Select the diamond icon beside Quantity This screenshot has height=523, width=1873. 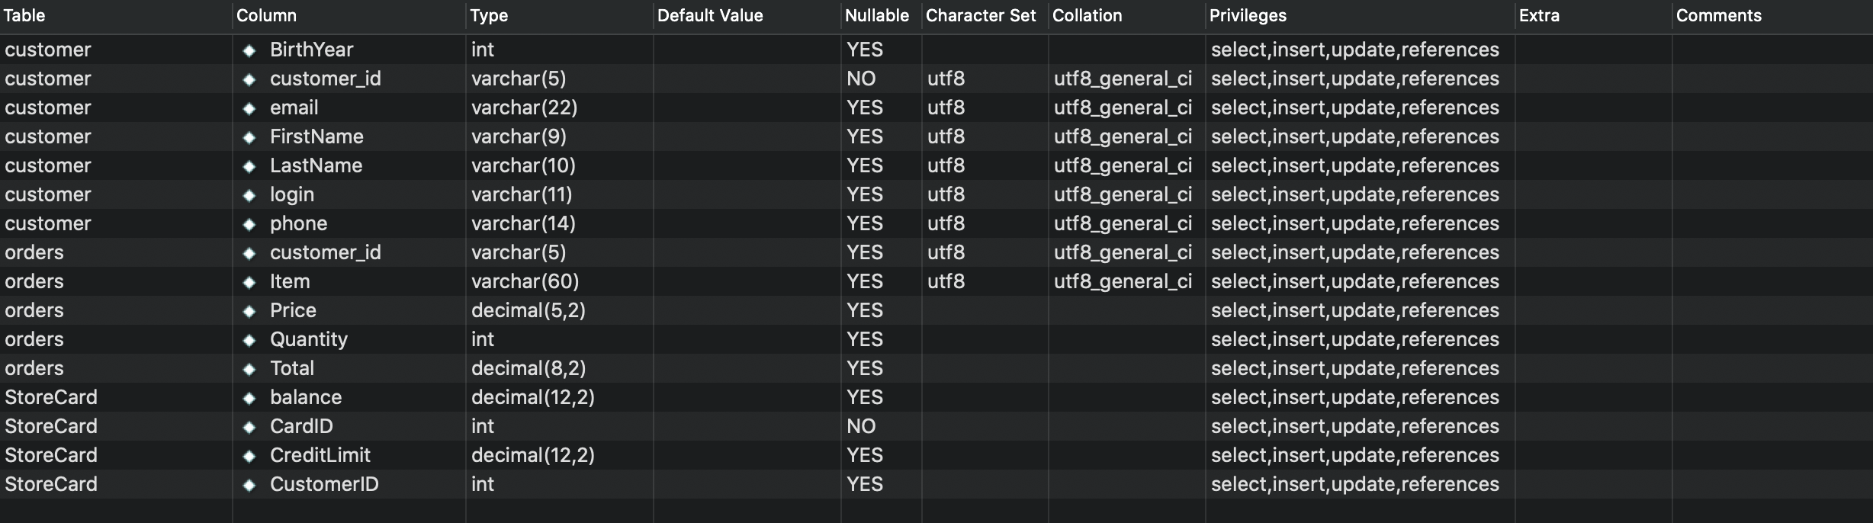249,340
